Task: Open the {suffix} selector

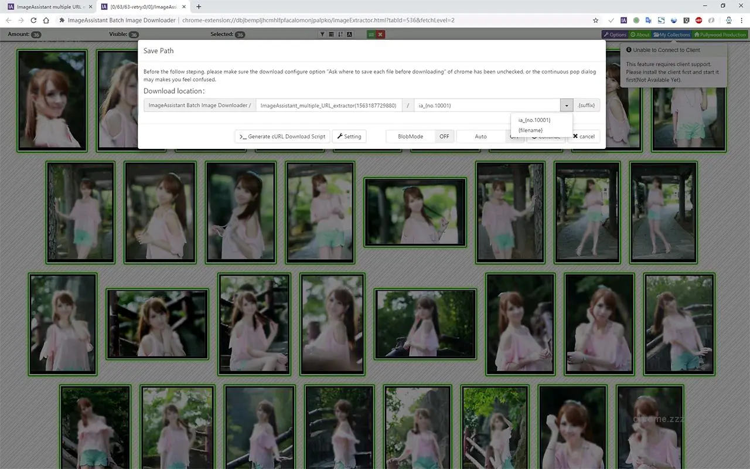Action: 587,105
